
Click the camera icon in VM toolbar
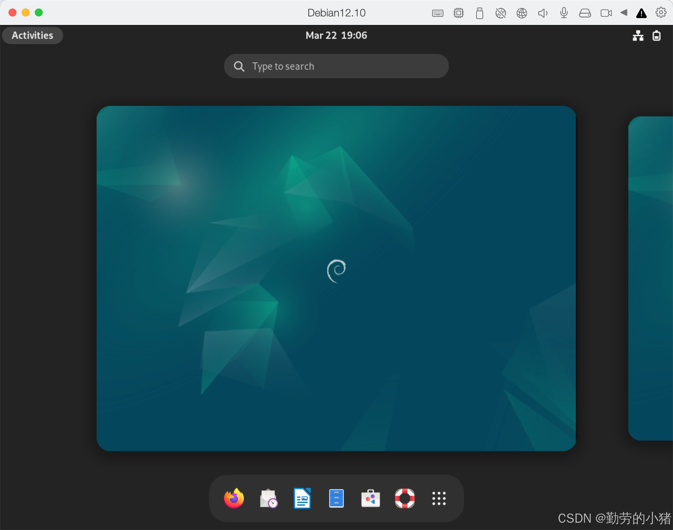pos(606,13)
